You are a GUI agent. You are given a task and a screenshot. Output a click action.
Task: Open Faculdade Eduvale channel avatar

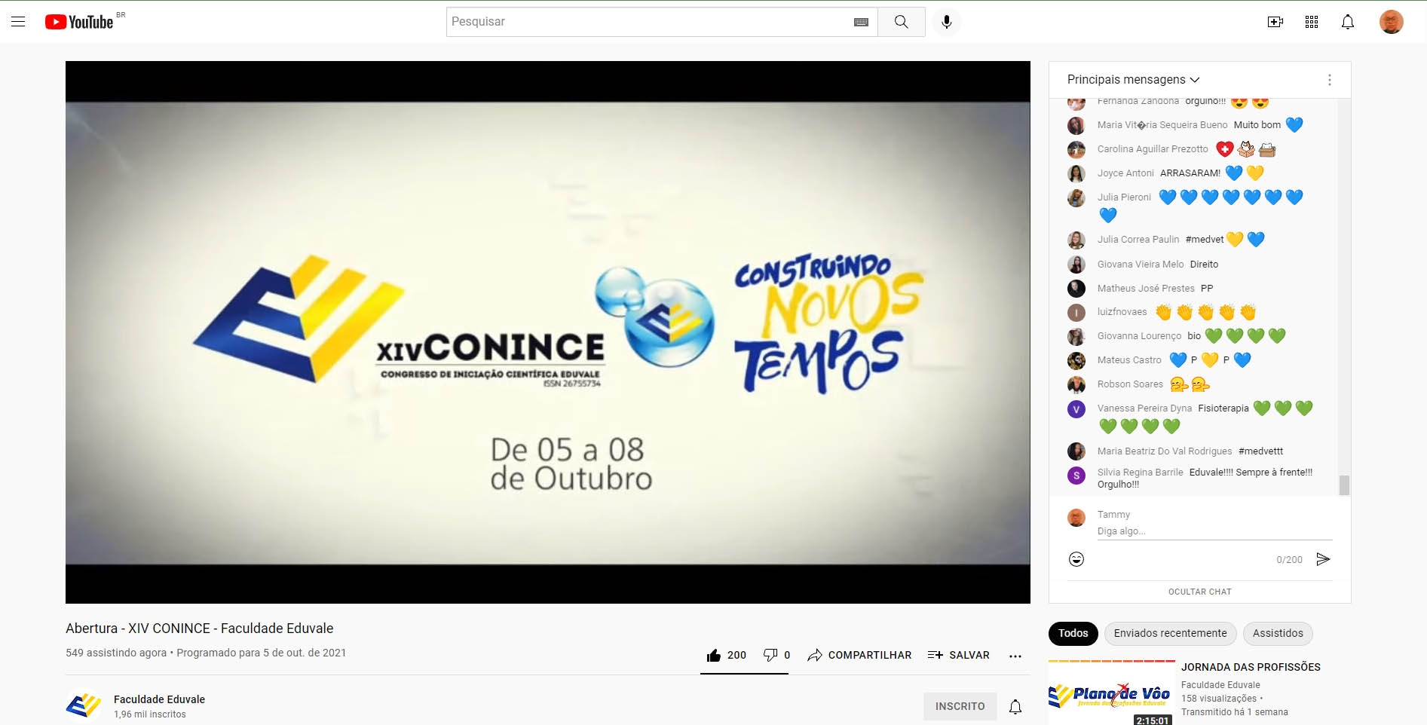point(84,706)
